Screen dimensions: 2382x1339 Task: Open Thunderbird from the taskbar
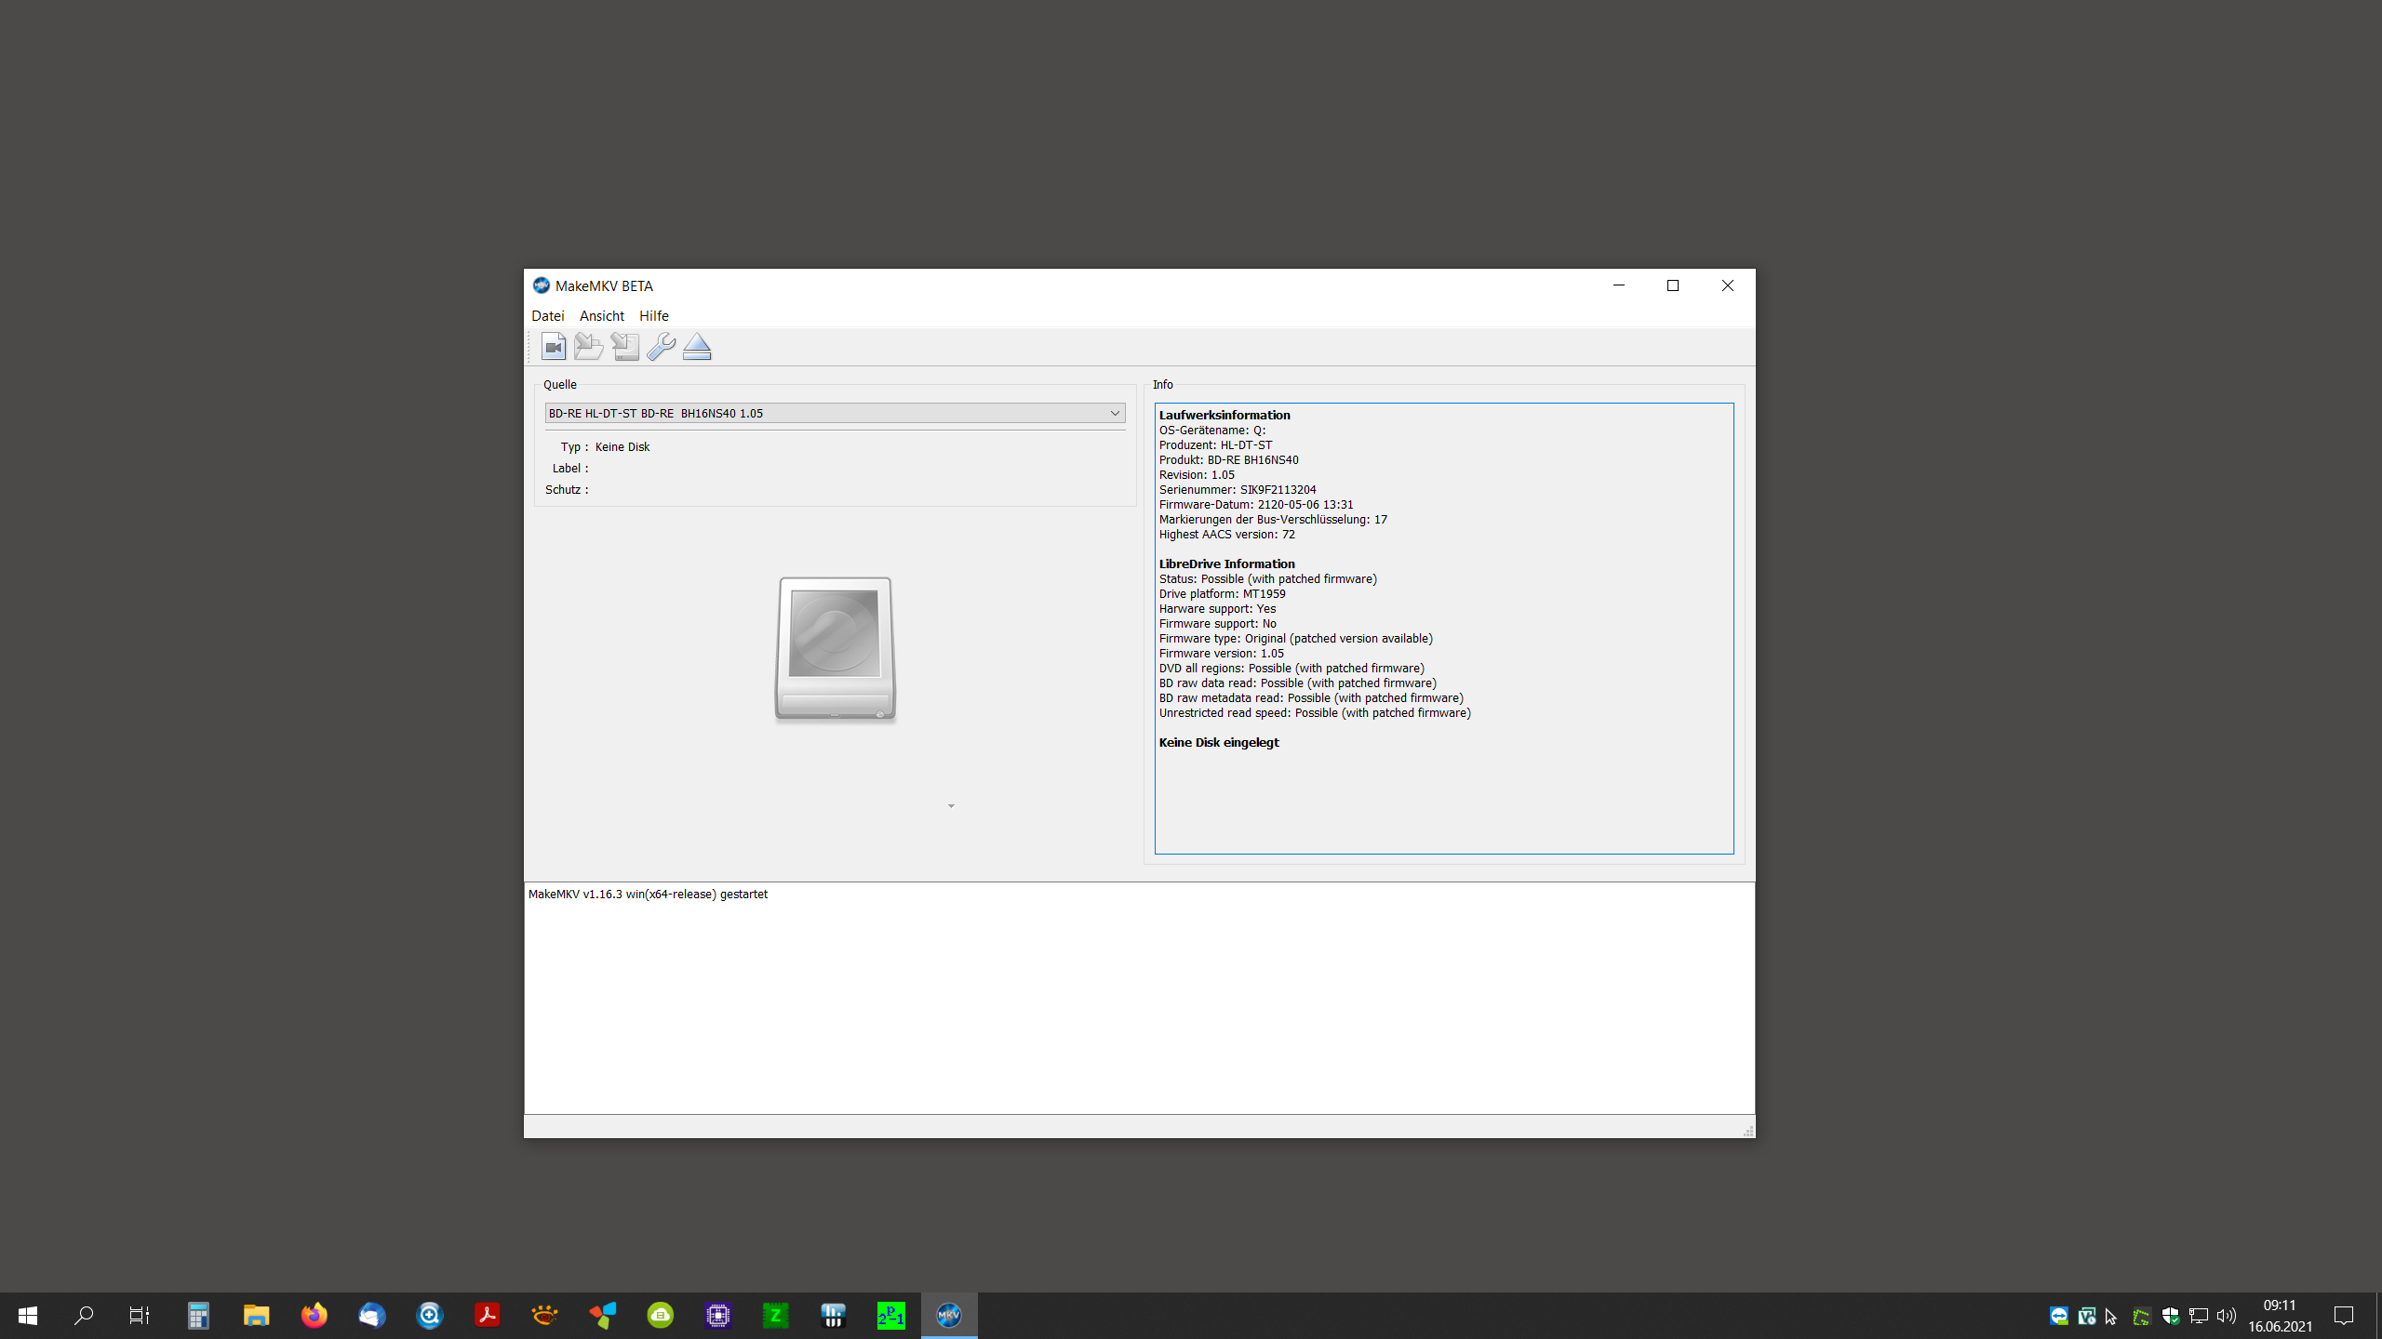371,1315
